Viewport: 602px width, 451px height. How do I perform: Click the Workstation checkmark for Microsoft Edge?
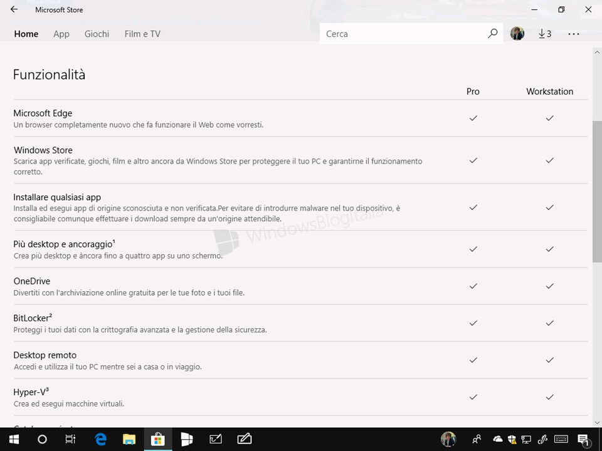(550, 118)
